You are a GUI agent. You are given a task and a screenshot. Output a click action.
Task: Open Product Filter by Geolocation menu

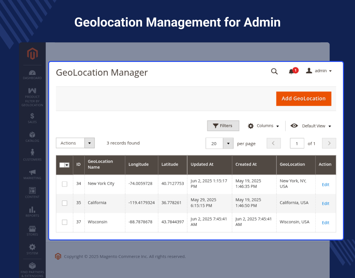[32, 97]
